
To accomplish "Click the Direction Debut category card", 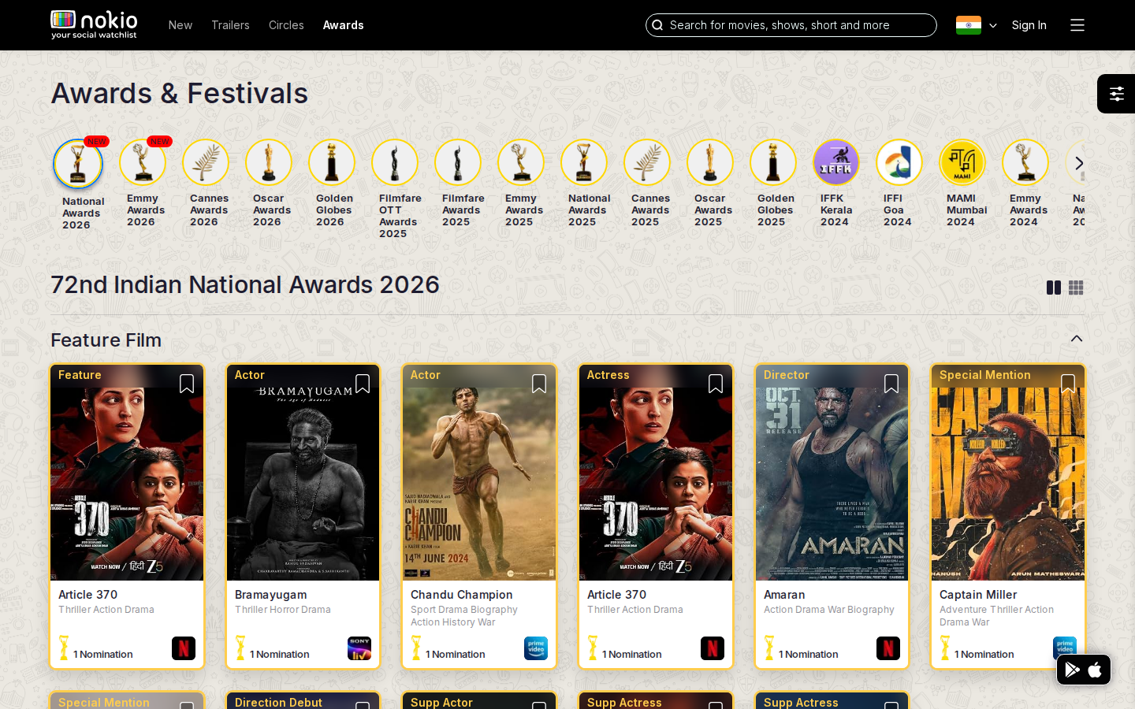I will (303, 700).
